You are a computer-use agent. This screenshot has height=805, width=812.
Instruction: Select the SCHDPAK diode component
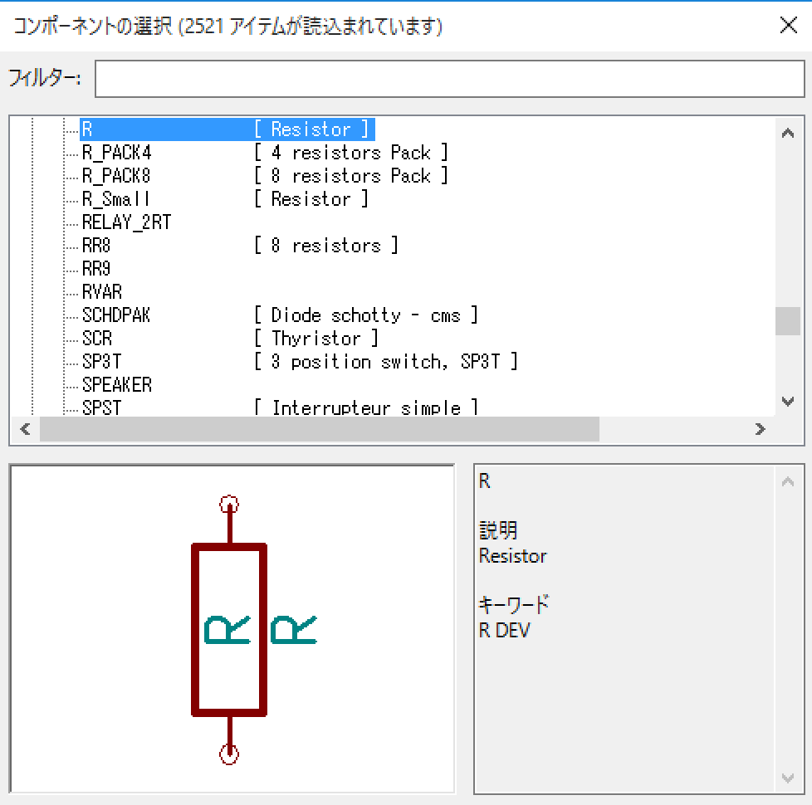279,315
